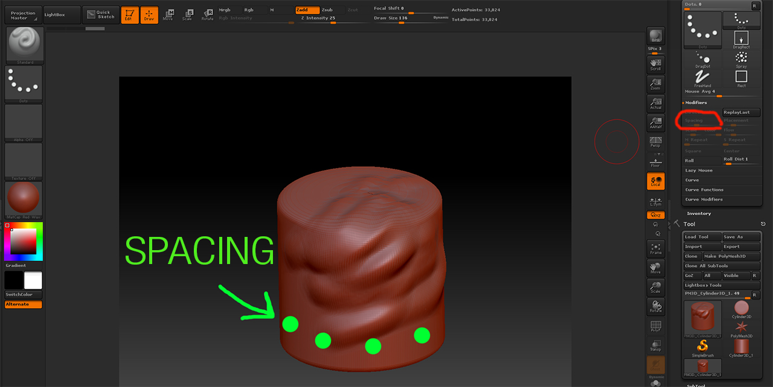Select the FreeHand stroke type
The width and height of the screenshot is (773, 387).
point(702,75)
